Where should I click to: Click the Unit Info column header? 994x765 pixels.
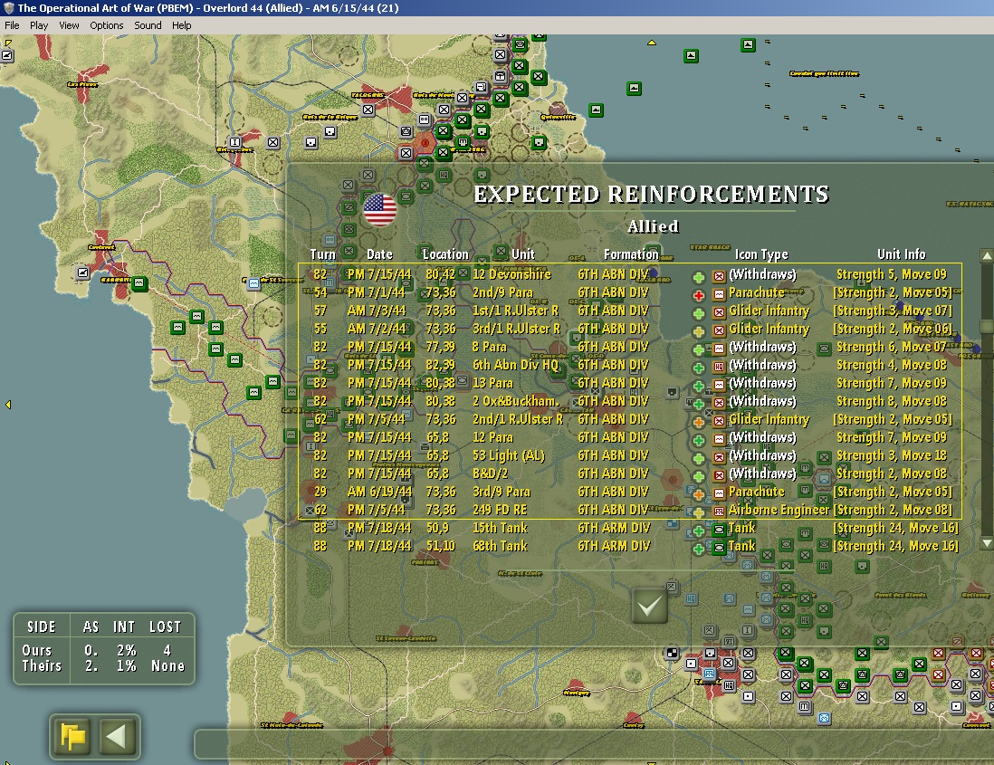[x=901, y=254]
